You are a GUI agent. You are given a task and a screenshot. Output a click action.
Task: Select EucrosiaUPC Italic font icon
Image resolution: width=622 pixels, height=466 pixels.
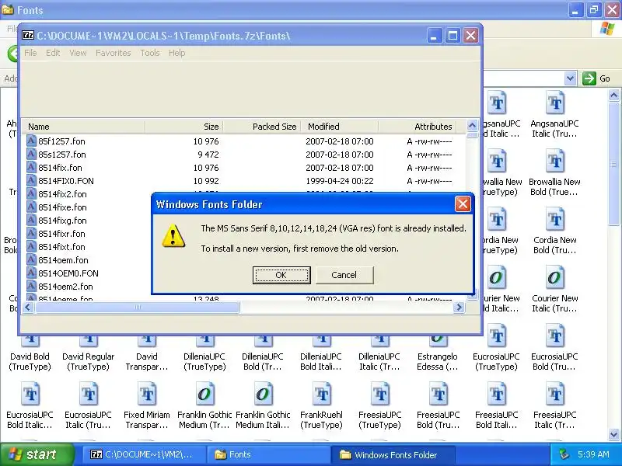(x=89, y=394)
